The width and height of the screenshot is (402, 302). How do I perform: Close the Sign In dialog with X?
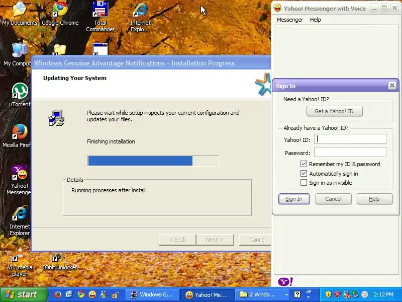[392, 85]
